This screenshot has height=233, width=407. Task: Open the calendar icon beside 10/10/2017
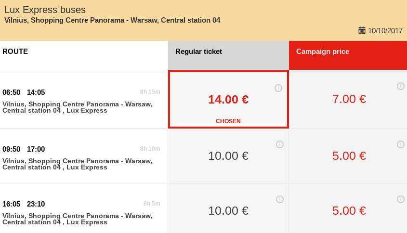click(x=362, y=30)
